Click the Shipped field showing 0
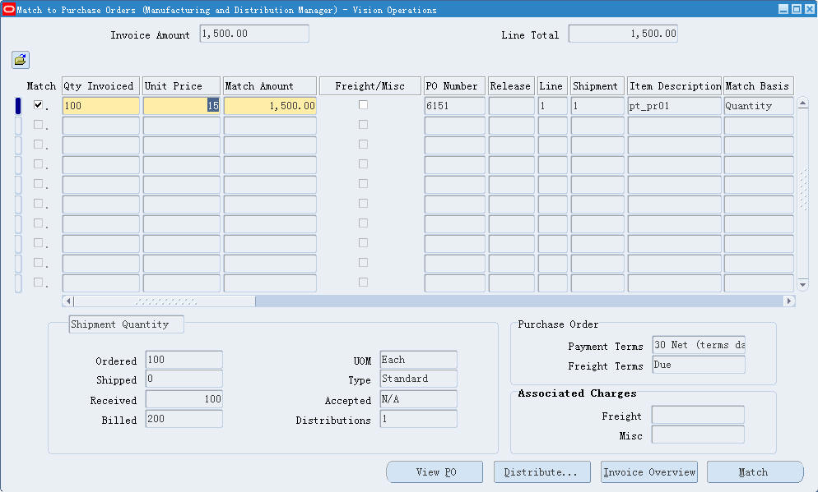Image resolution: width=818 pixels, height=492 pixels. click(184, 379)
